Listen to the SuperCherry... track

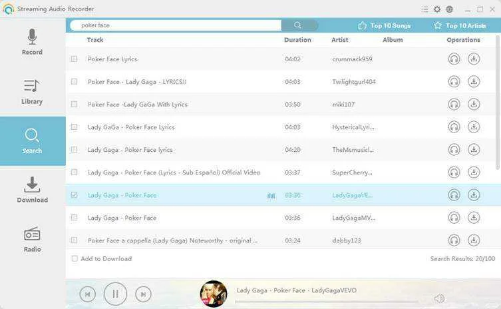(454, 172)
